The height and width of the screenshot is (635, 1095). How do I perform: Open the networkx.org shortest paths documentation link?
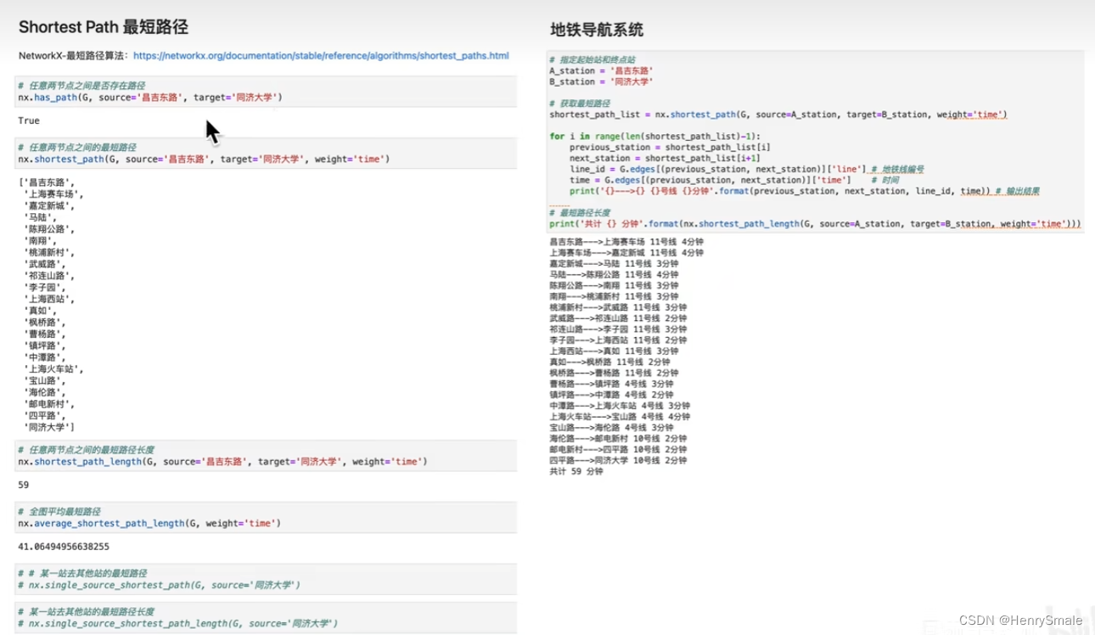321,56
